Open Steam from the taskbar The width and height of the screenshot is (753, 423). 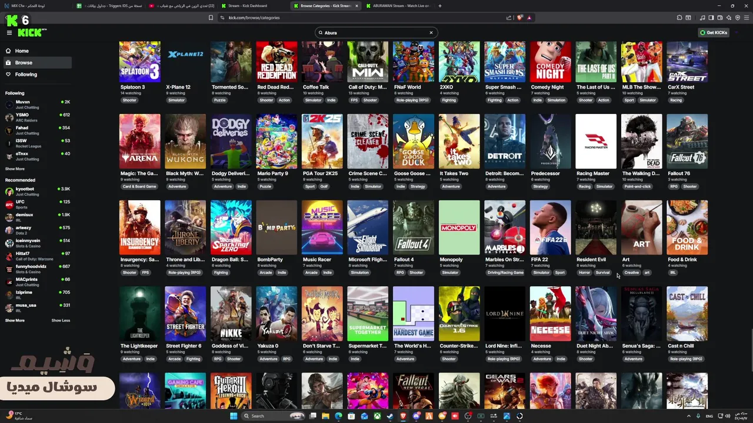tap(390, 416)
